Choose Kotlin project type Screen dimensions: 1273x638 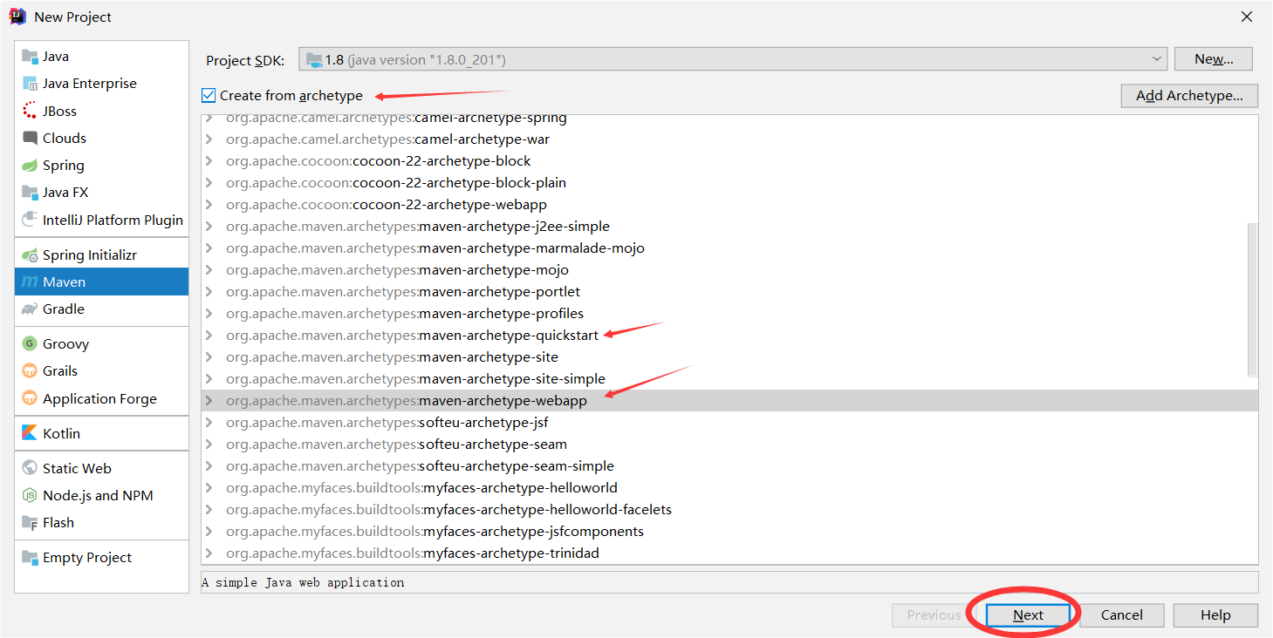[101, 433]
